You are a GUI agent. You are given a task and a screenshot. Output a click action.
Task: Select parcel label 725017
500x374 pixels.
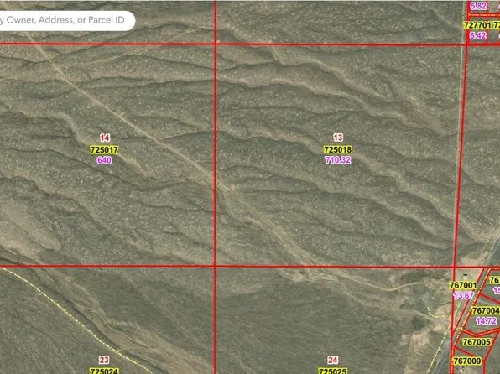point(104,150)
